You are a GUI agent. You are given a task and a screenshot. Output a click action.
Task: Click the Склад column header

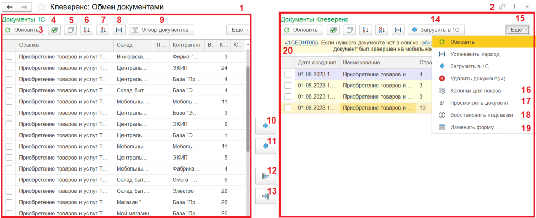(133, 45)
